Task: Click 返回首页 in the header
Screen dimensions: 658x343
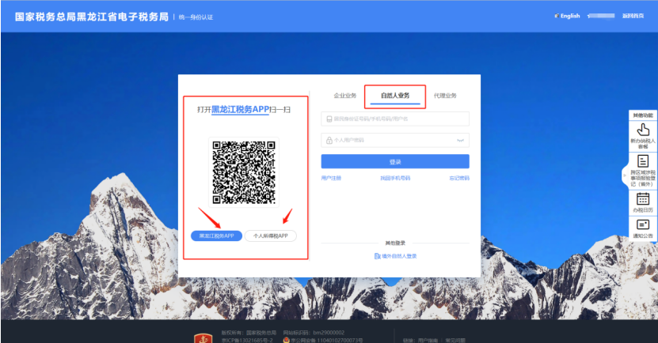Action: point(633,16)
